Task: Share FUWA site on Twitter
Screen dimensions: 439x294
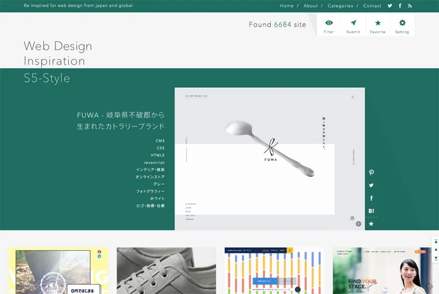Action: click(x=371, y=185)
